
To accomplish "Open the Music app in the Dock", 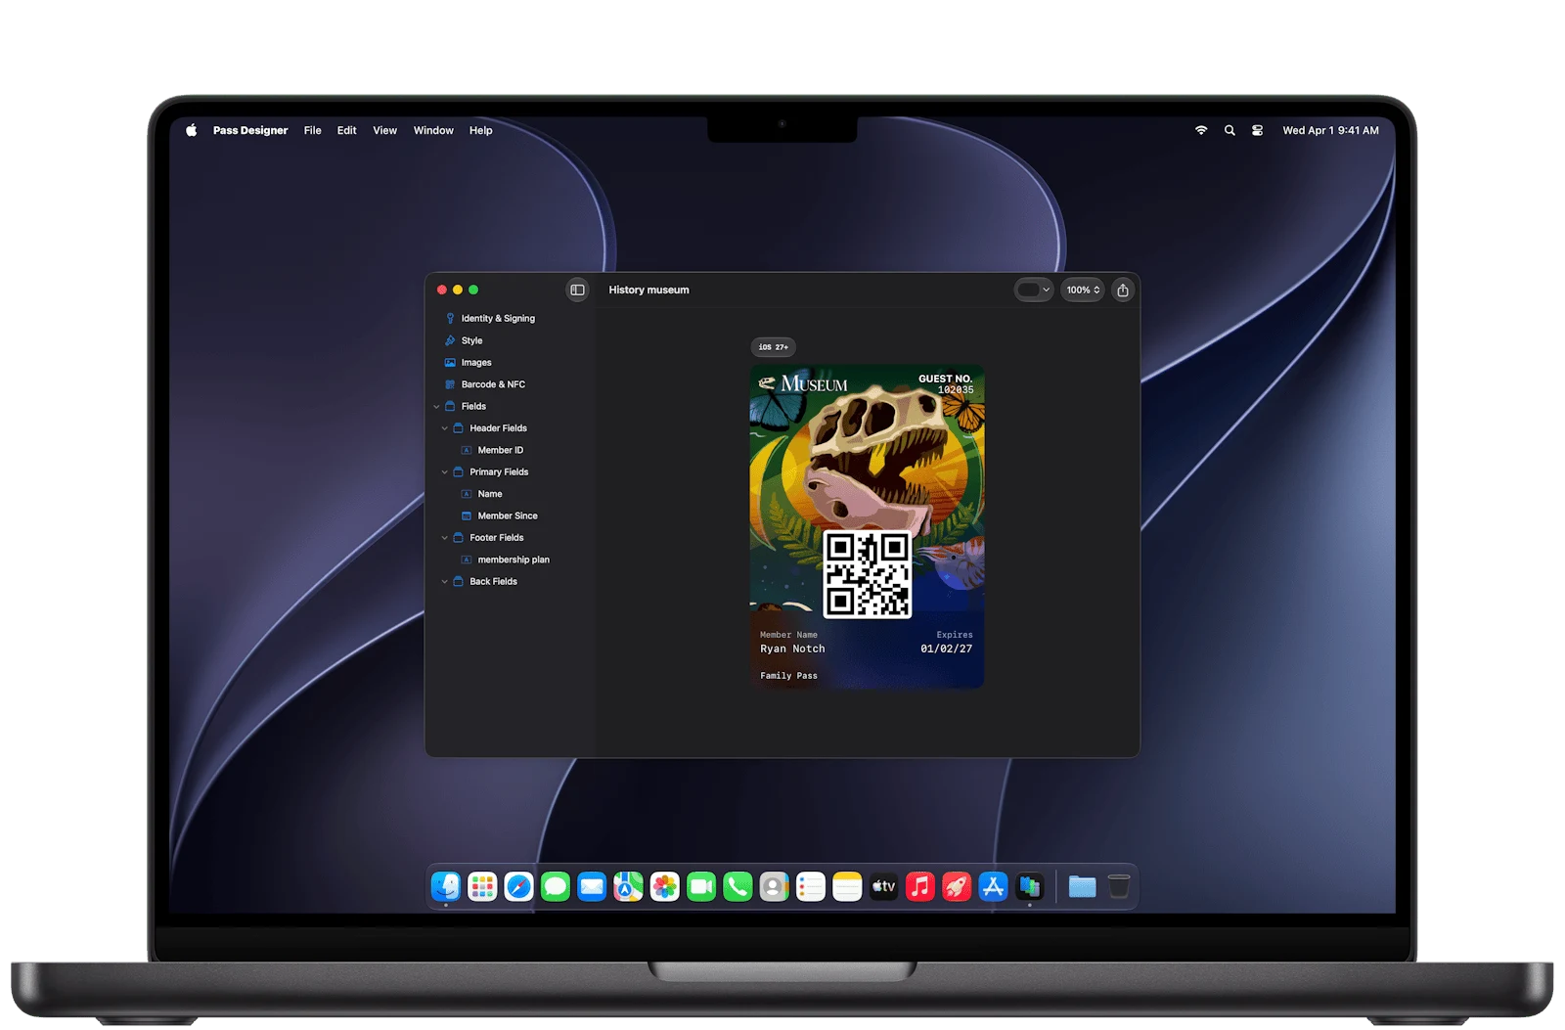I will coord(920,887).
